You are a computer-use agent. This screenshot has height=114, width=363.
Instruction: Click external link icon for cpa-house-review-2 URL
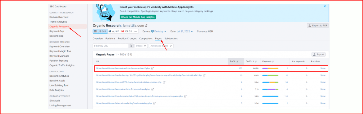point(152,68)
